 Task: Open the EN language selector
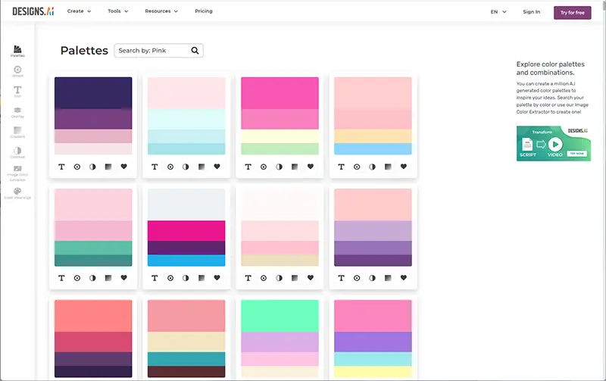(497, 11)
